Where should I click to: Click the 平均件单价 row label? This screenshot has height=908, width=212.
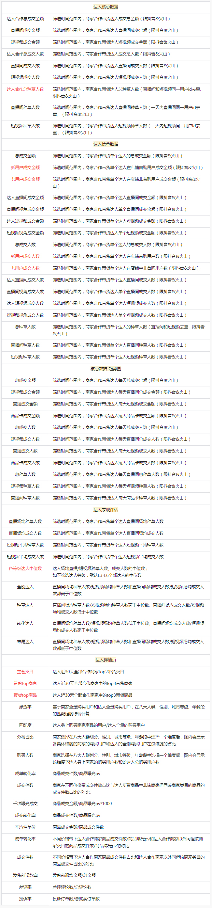click(x=25, y=827)
